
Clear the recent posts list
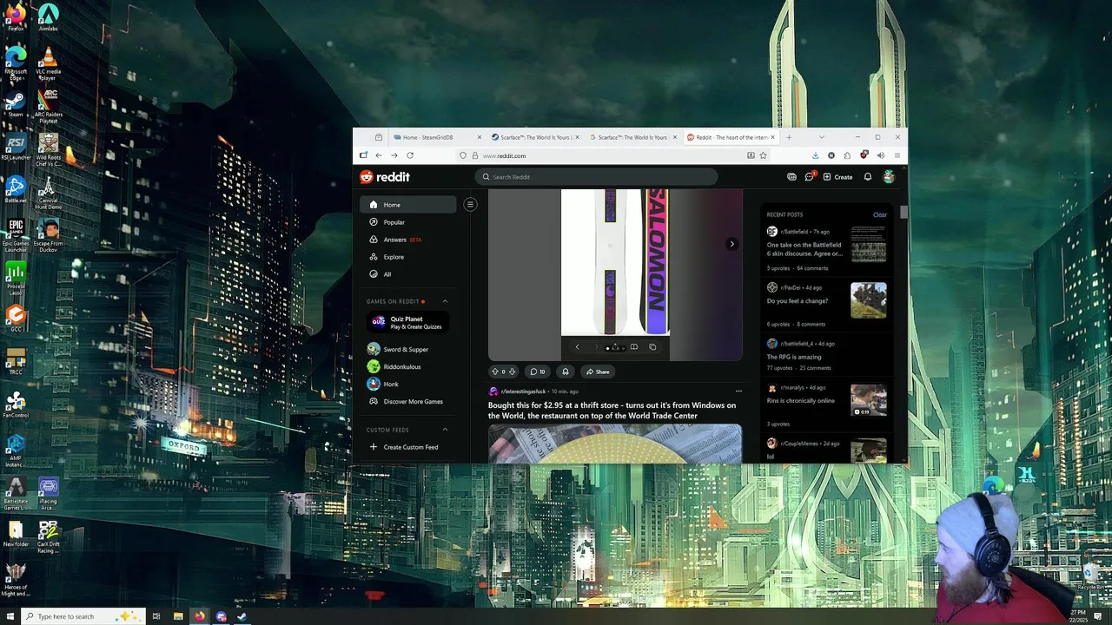(880, 214)
